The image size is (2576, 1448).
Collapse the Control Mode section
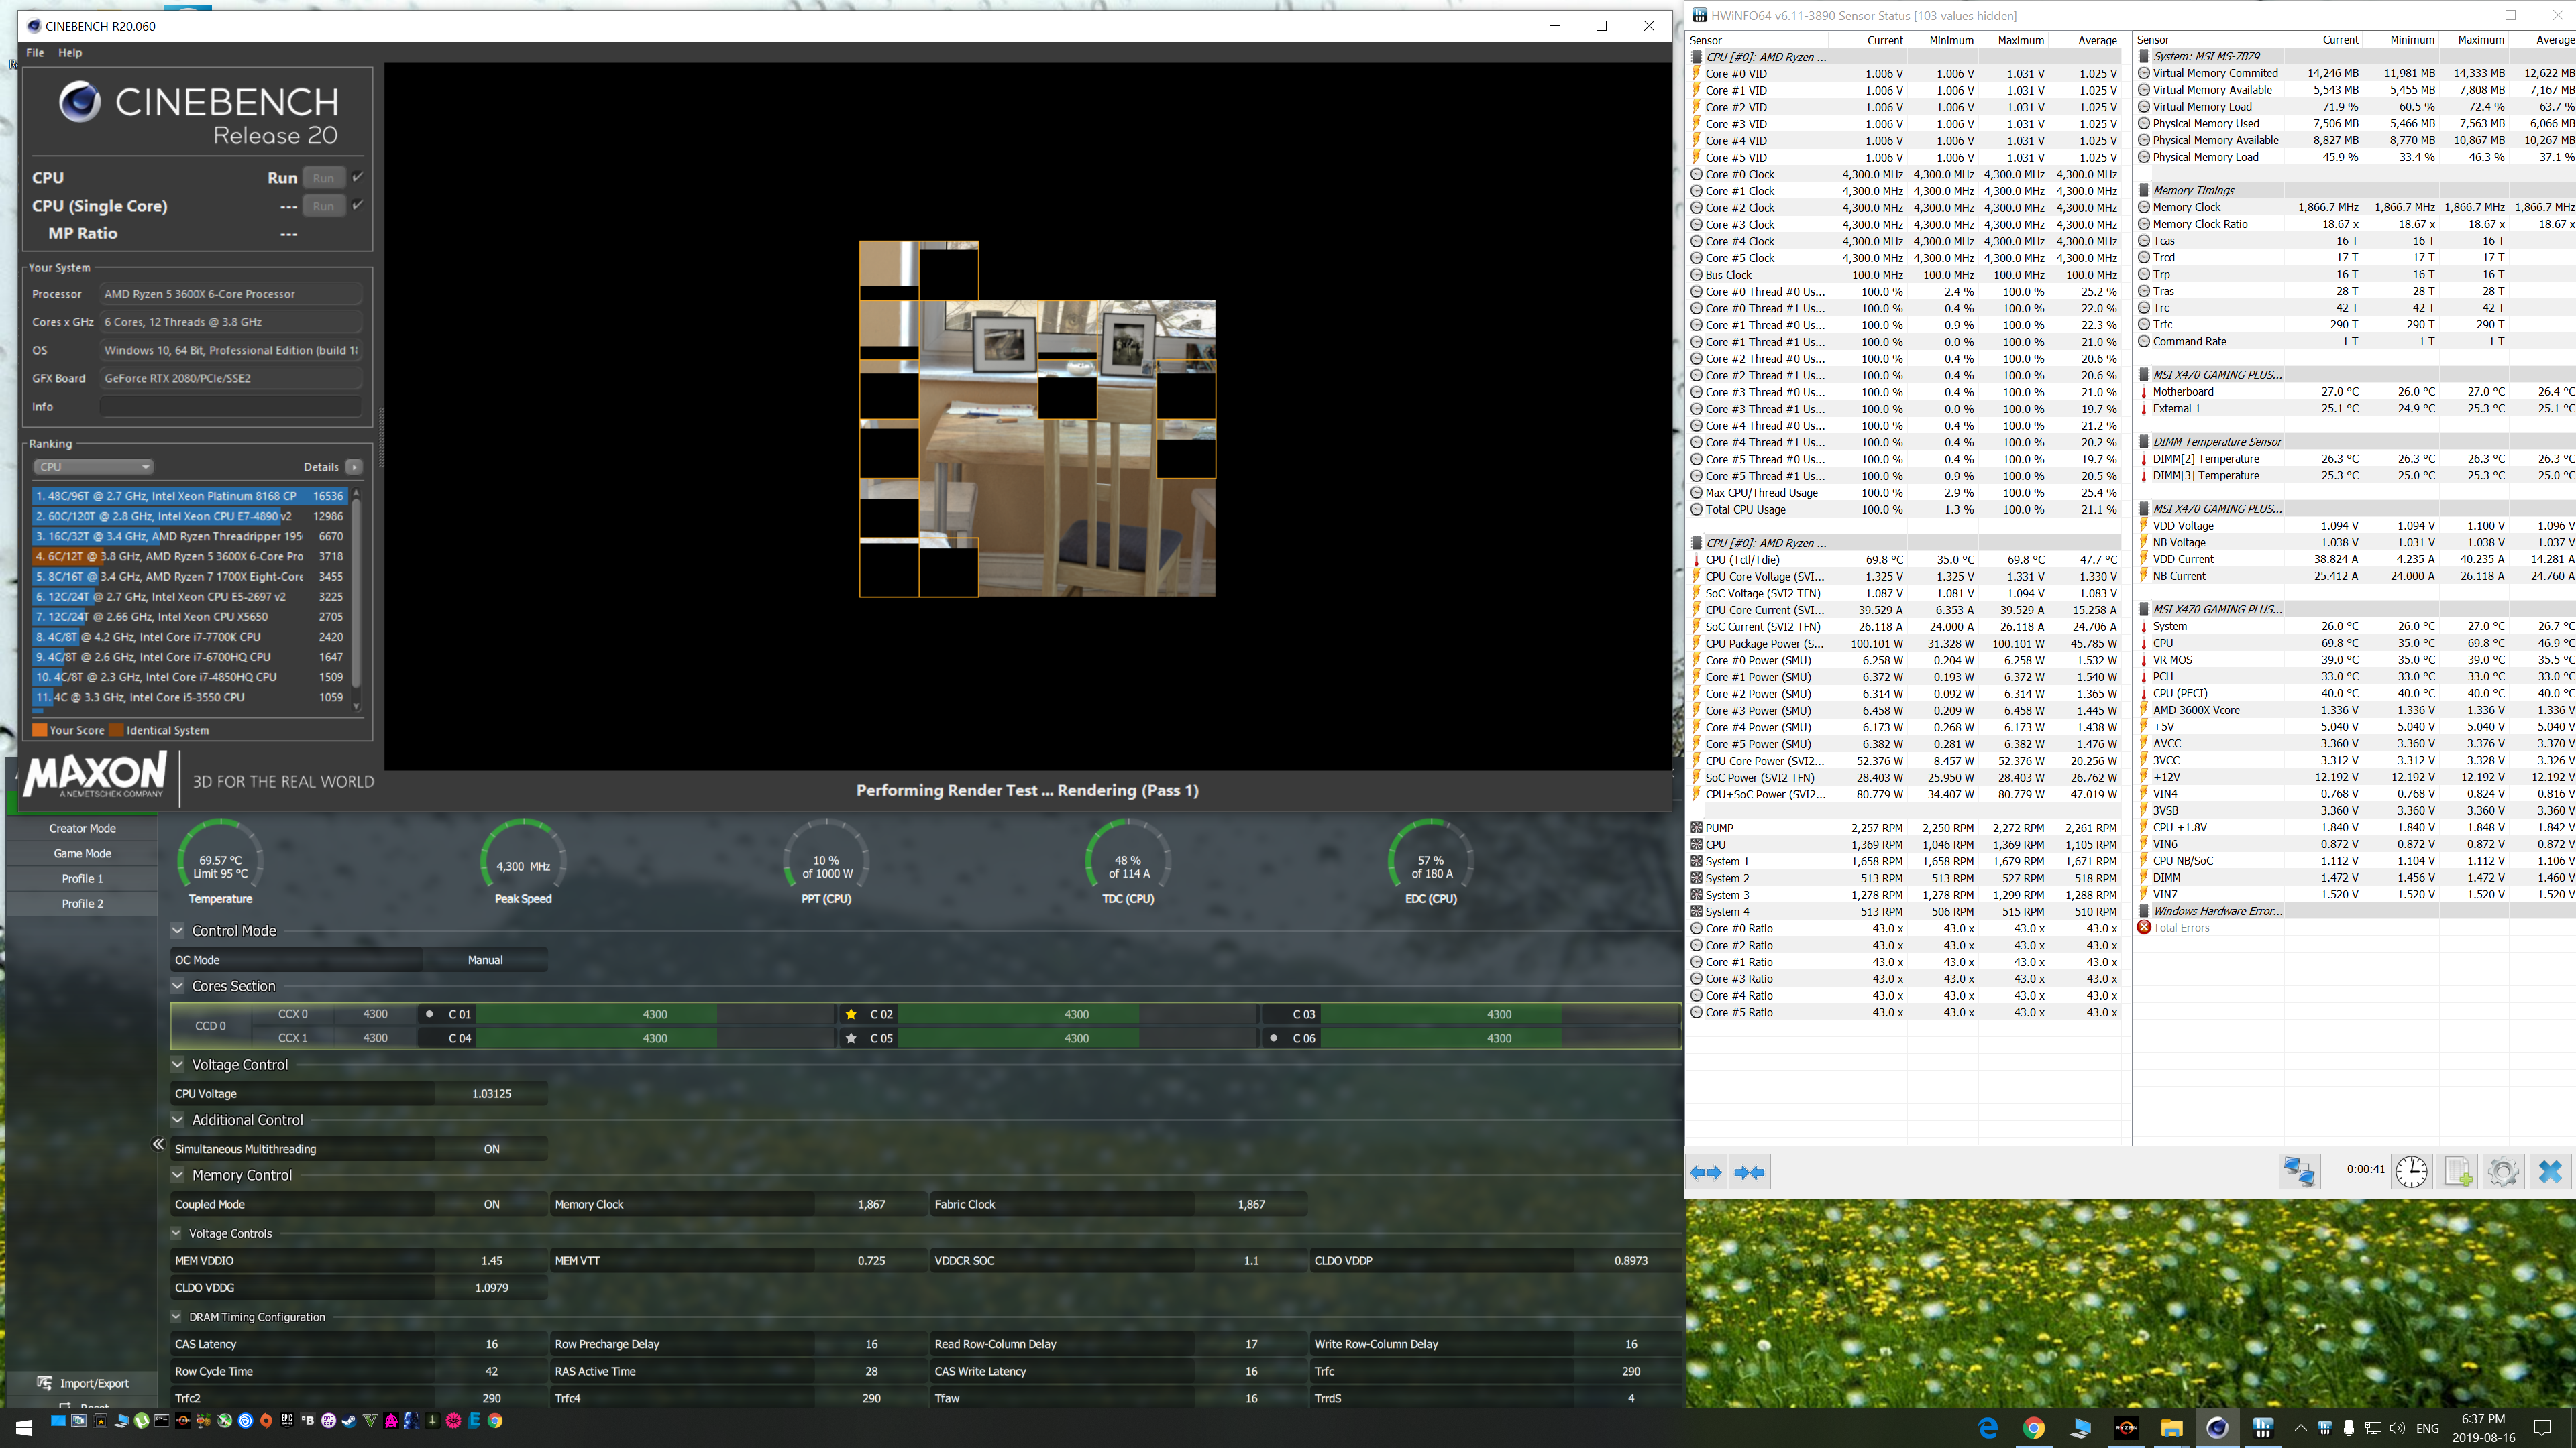(178, 930)
